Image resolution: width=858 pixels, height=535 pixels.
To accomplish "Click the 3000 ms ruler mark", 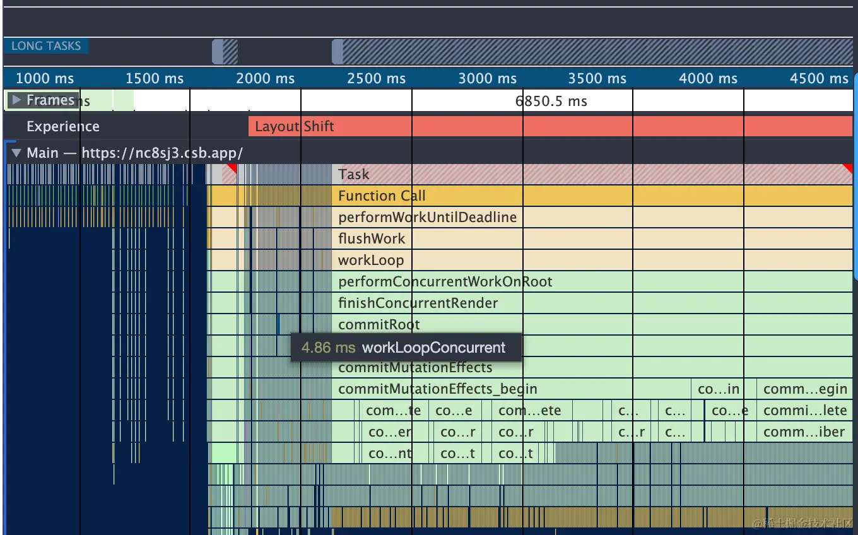I will pyautogui.click(x=488, y=78).
